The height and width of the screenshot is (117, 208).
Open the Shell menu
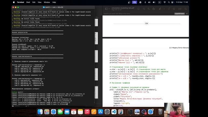coord(28,2)
